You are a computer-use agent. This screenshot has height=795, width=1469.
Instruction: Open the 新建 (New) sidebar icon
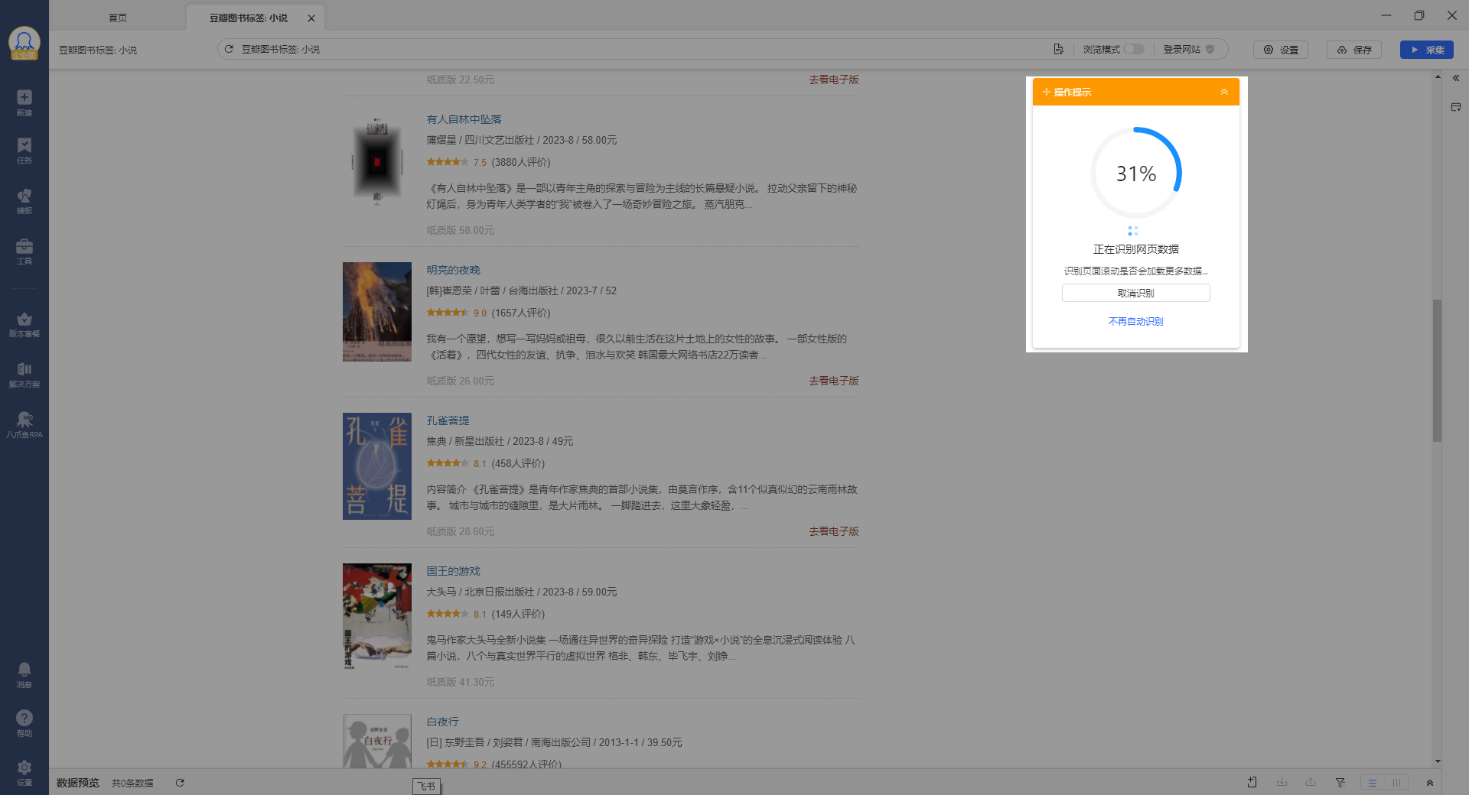24,102
